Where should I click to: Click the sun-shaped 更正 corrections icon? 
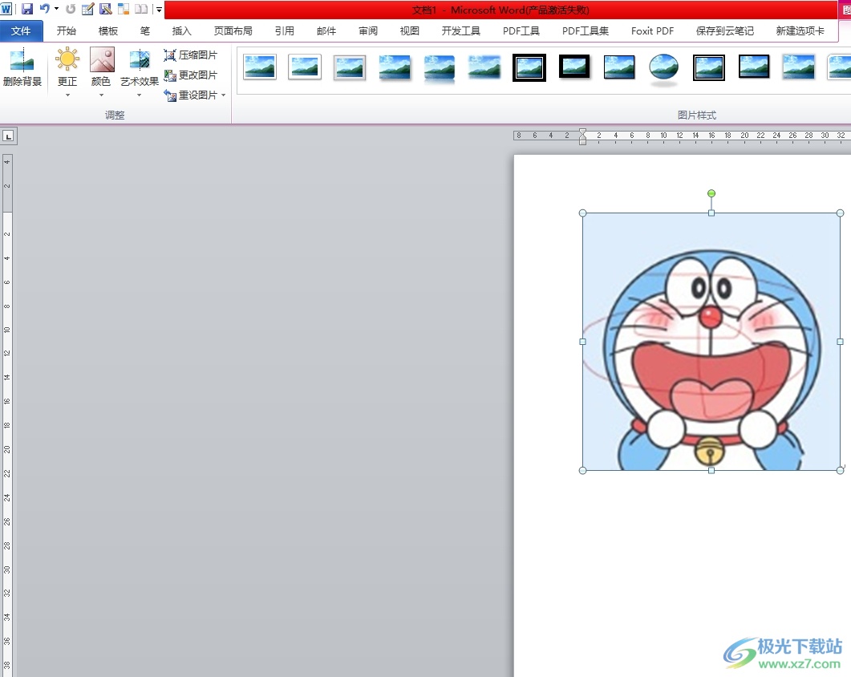click(67, 59)
